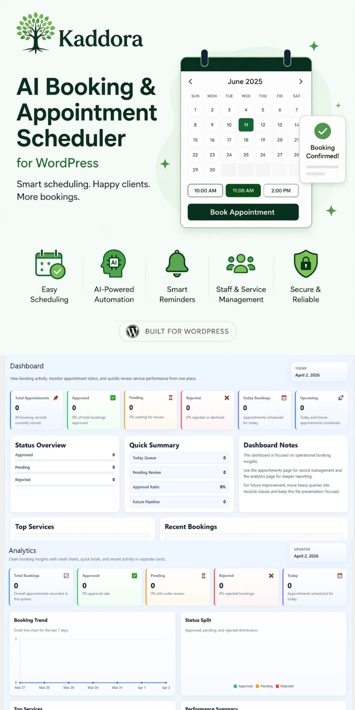Go to next month in calendar

pyautogui.click(x=301, y=82)
